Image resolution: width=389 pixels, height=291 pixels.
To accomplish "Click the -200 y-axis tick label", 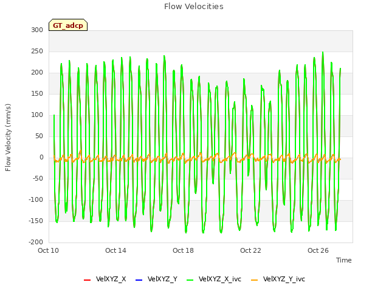I will click(36, 242).
